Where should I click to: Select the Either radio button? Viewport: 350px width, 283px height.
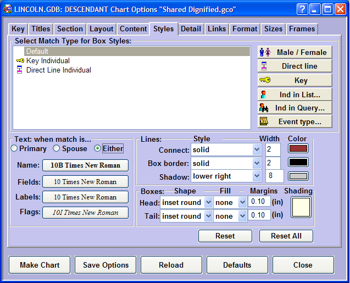pyautogui.click(x=97, y=148)
